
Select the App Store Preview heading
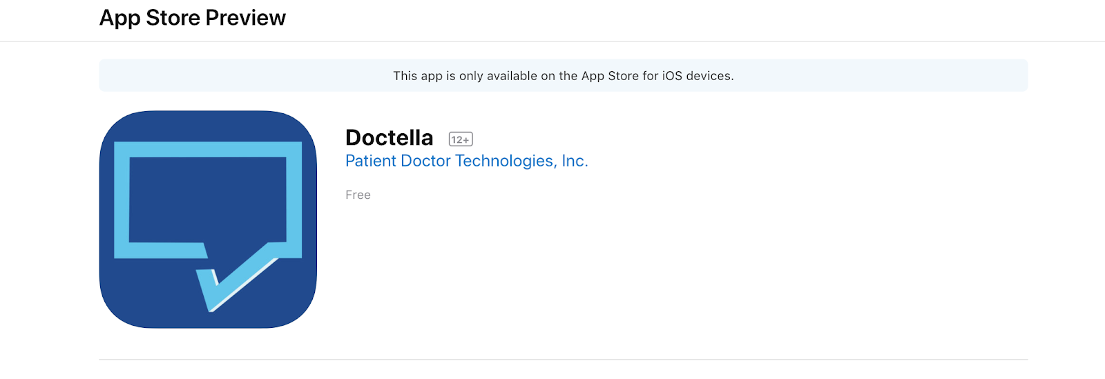click(x=193, y=18)
